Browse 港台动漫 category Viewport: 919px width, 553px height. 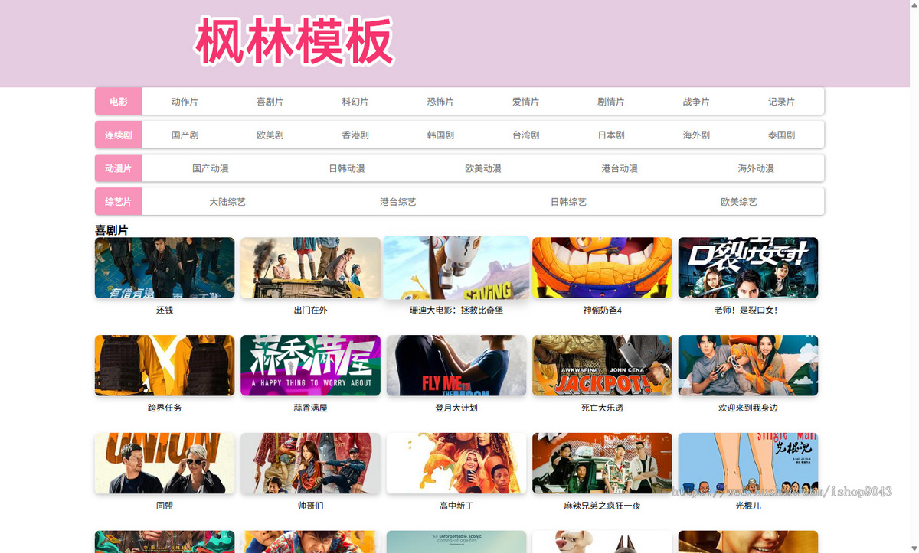click(x=620, y=168)
